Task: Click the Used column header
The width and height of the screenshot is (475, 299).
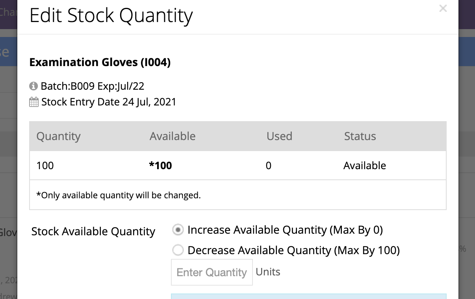Action: tap(279, 136)
